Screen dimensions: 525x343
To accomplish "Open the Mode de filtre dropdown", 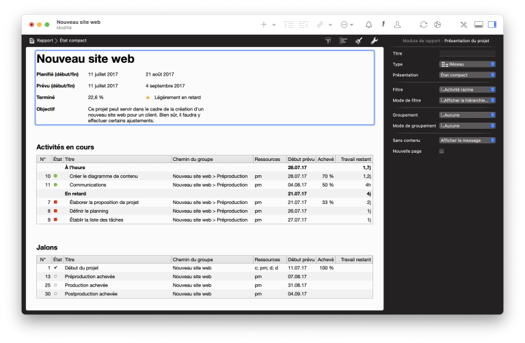I will (467, 100).
